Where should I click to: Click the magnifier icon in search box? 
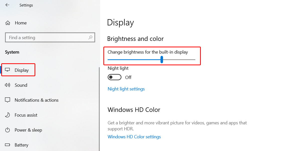(x=90, y=38)
